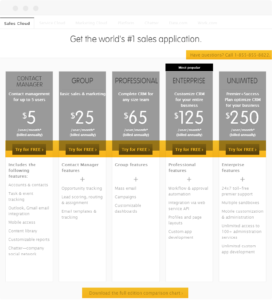The height and width of the screenshot is (300, 272).
Task: Try for FREE under Contact Manager plan
Action: [x=29, y=149]
